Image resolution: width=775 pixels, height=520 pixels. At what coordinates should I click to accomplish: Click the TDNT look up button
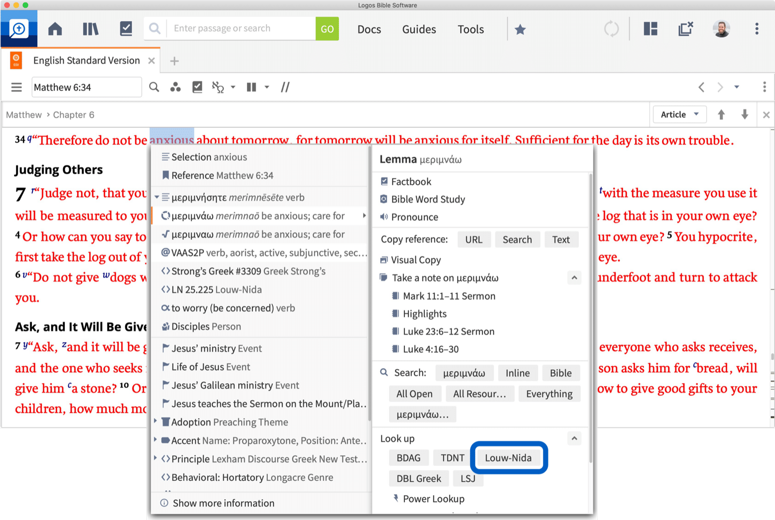[x=452, y=458]
